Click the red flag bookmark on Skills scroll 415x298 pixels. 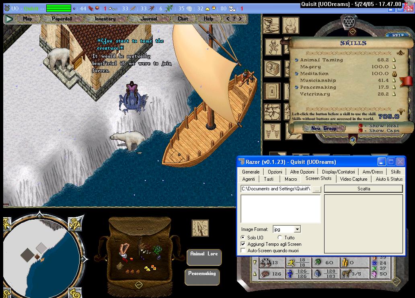coord(406,81)
